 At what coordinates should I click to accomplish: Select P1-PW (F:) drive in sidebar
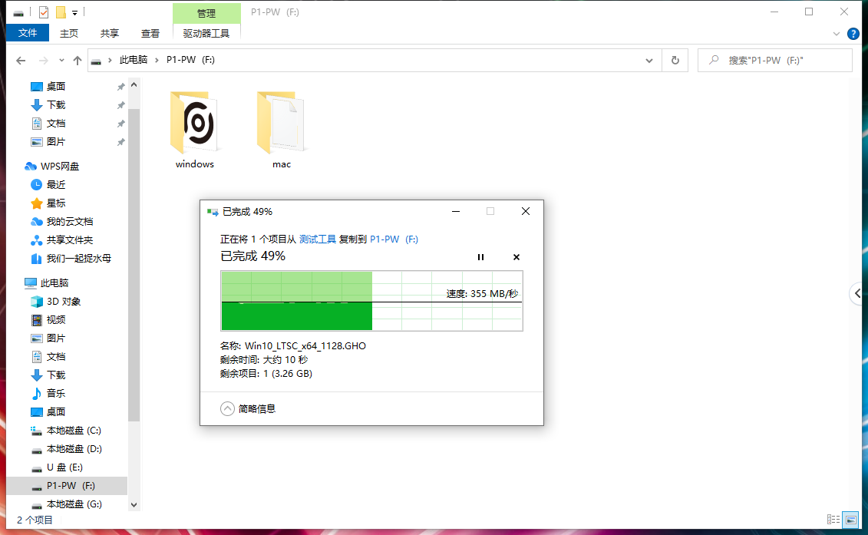(x=71, y=486)
